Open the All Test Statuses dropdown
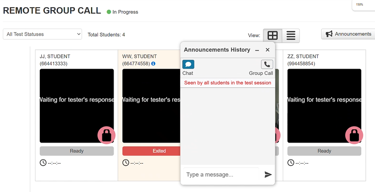The image size is (375, 192). point(42,34)
